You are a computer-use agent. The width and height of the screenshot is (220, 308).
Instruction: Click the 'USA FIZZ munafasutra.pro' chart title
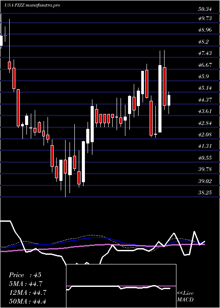pos(32,5)
